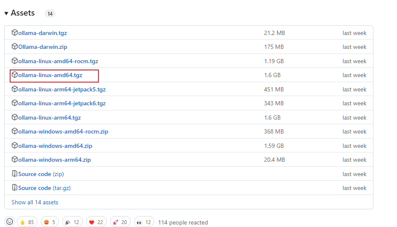The height and width of the screenshot is (227, 397).
Task: Click the package icon beside ollama-linux-arm64-jetpack6.tgz
Action: 15,103
